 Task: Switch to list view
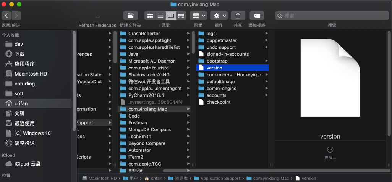coord(160,16)
